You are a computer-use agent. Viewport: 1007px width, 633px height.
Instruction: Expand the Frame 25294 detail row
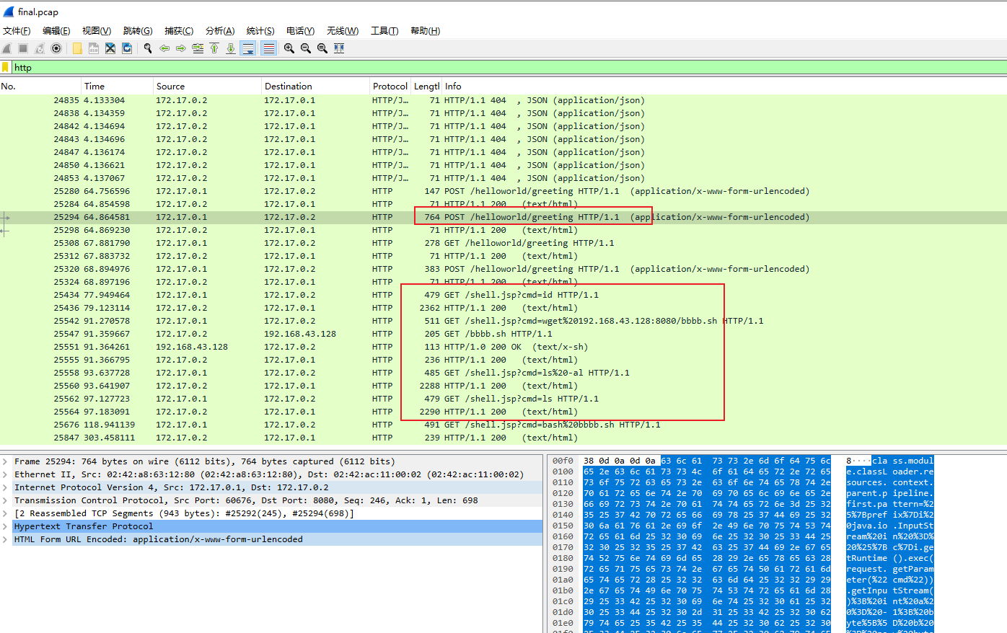click(x=6, y=461)
